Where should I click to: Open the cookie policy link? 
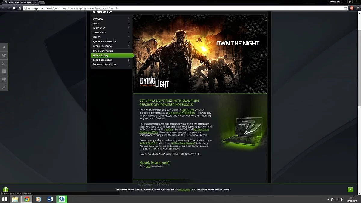tap(184, 190)
